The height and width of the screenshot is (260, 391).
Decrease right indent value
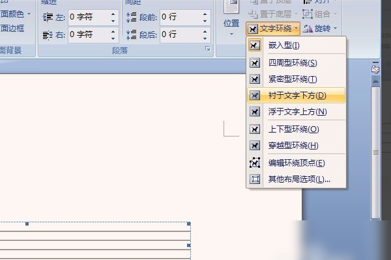tap(113, 38)
